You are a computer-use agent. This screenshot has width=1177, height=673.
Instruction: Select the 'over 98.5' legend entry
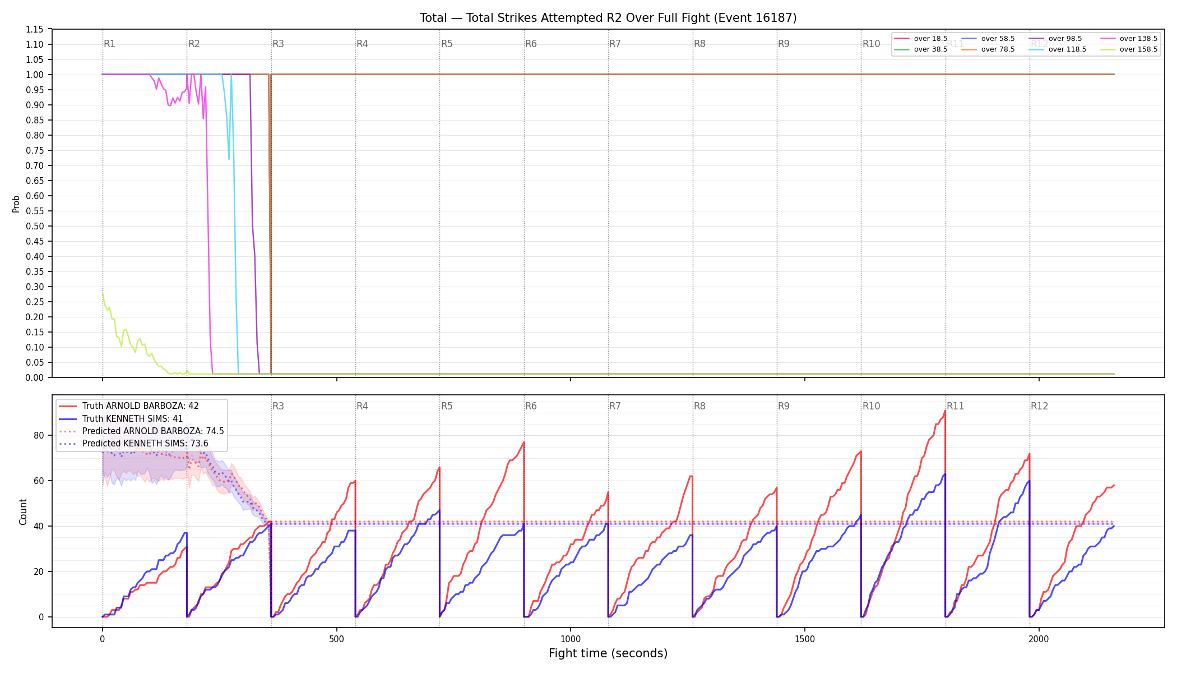coord(1055,39)
